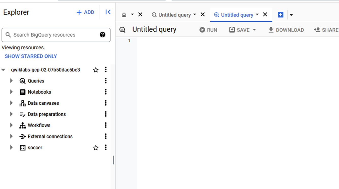The width and height of the screenshot is (339, 189).
Task: Click the Search BigQuery resources field
Action: point(56,35)
